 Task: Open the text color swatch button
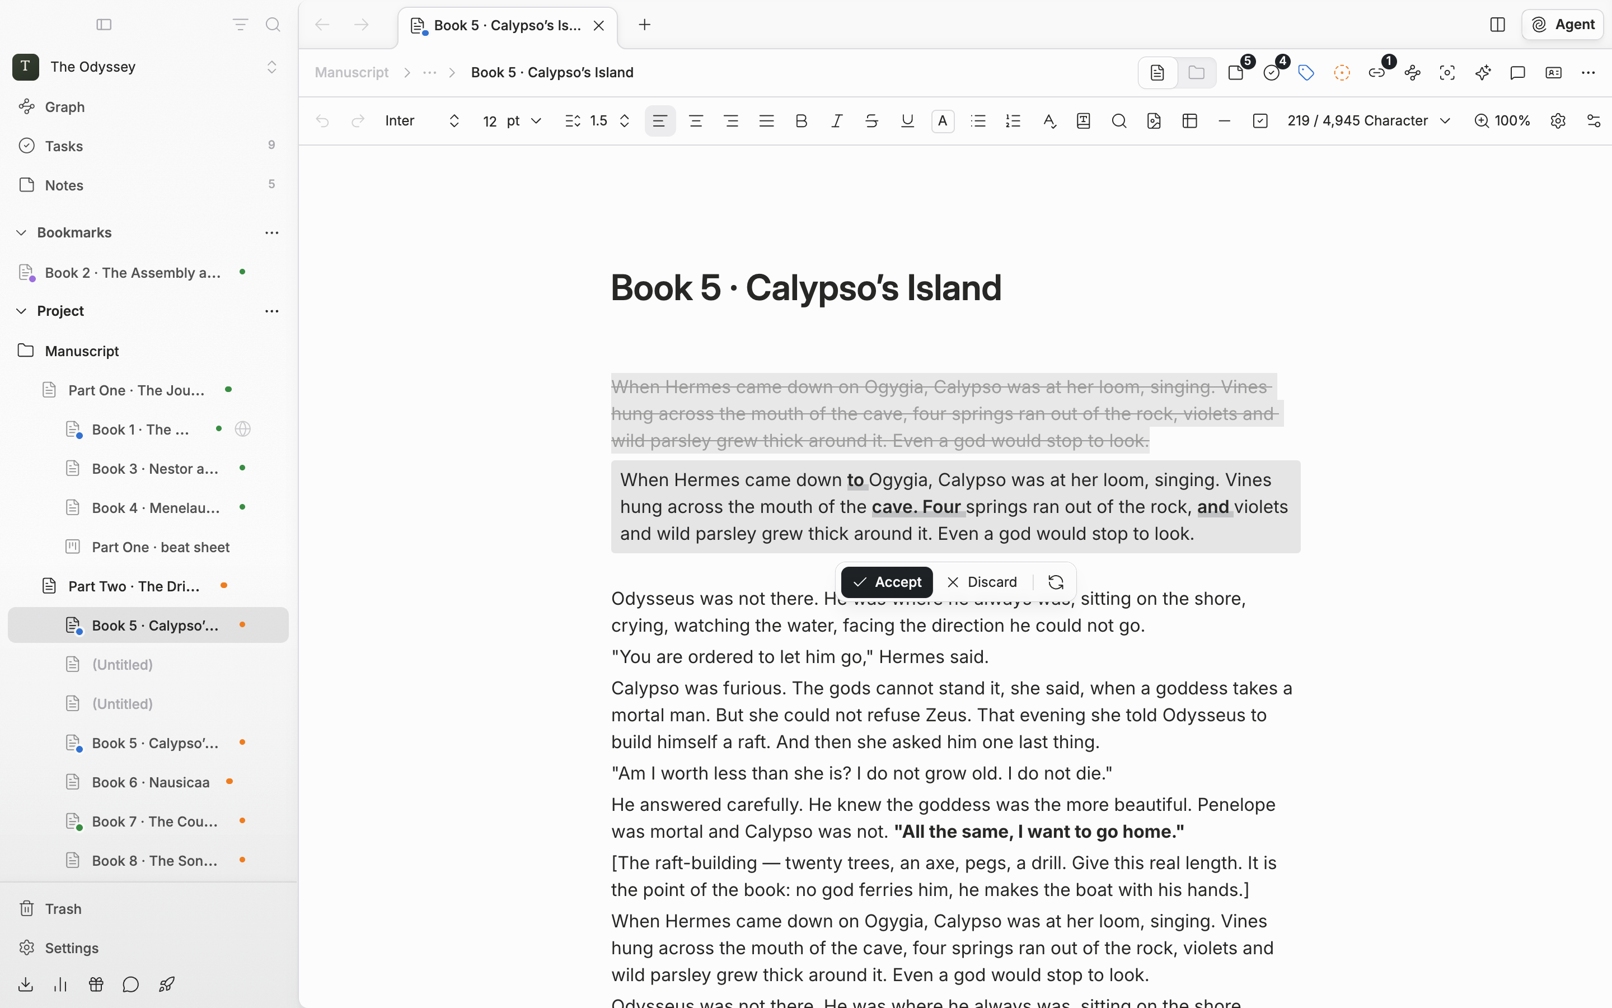pyautogui.click(x=943, y=120)
